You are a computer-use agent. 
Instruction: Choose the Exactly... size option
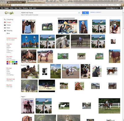(x=9, y=52)
